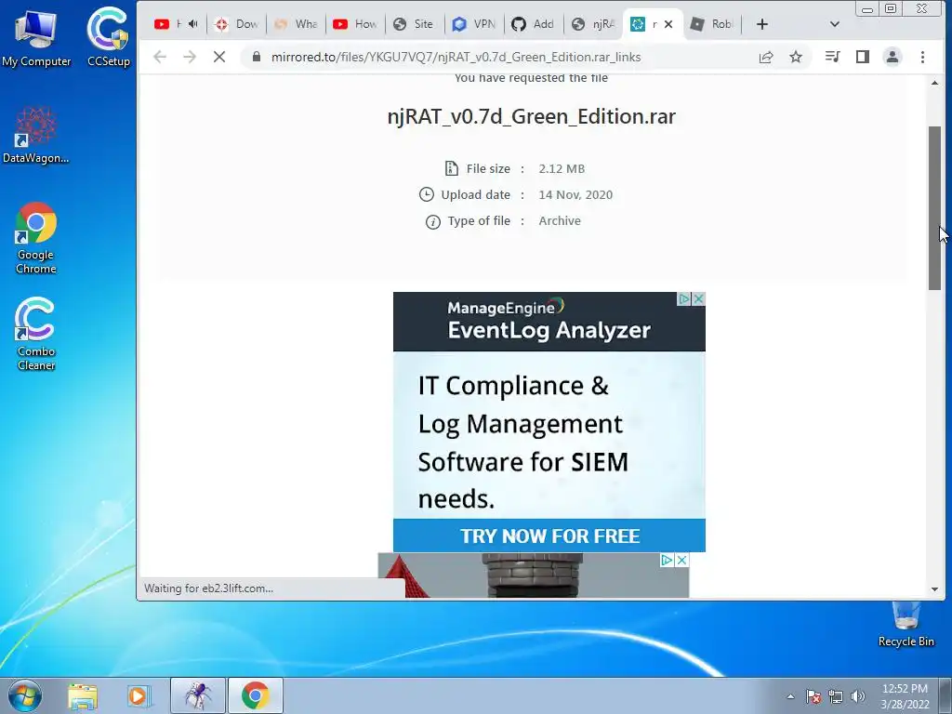The width and height of the screenshot is (952, 714).
Task: Open clock showing 12:52 PM
Action: tap(905, 695)
